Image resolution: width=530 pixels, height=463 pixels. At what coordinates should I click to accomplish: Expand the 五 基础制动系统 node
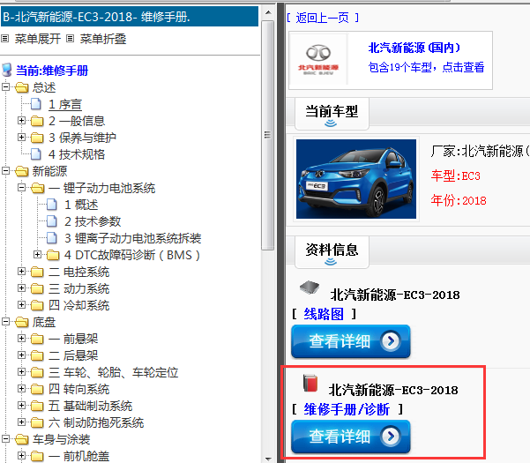coord(21,405)
